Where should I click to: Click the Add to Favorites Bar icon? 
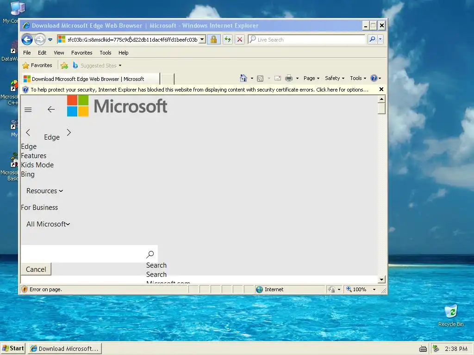64,65
